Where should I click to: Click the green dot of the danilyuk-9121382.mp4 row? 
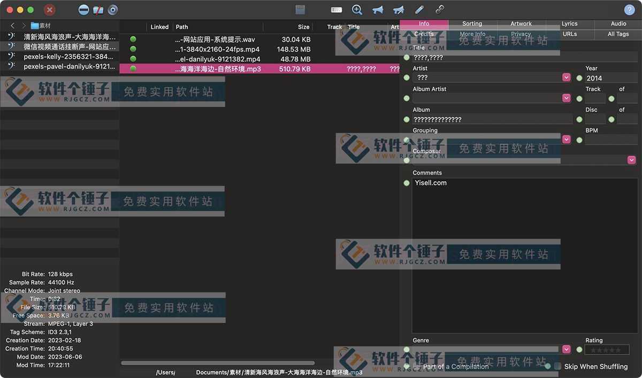pyautogui.click(x=133, y=59)
